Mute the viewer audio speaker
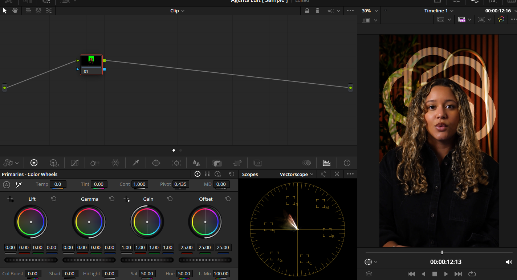517x280 pixels. [509, 262]
